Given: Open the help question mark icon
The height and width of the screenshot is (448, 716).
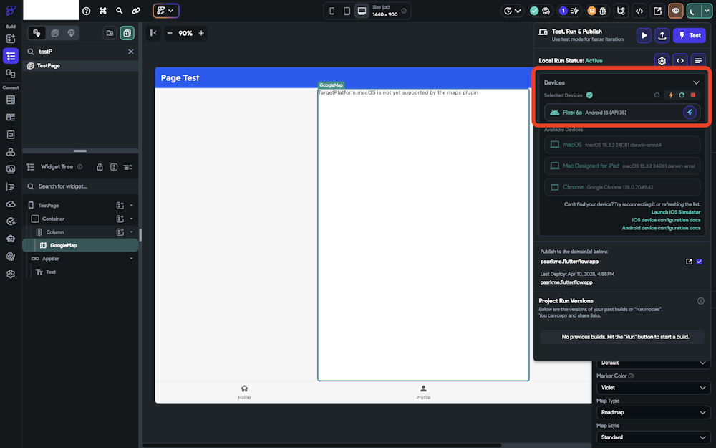Looking at the screenshot, I should pos(87,11).
